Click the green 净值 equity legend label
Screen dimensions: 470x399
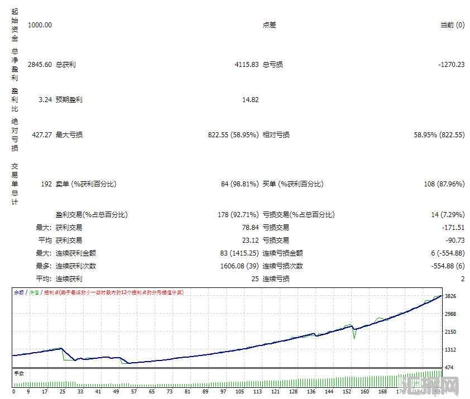34,292
